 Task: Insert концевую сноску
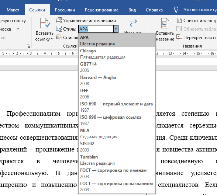(13, 21)
